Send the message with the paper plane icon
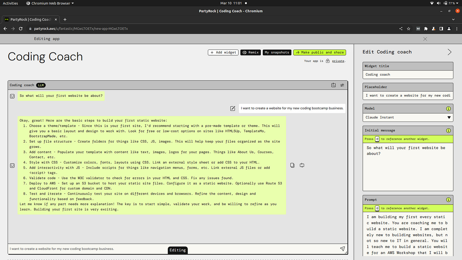Screen dimensions: 462x260 [342, 249]
